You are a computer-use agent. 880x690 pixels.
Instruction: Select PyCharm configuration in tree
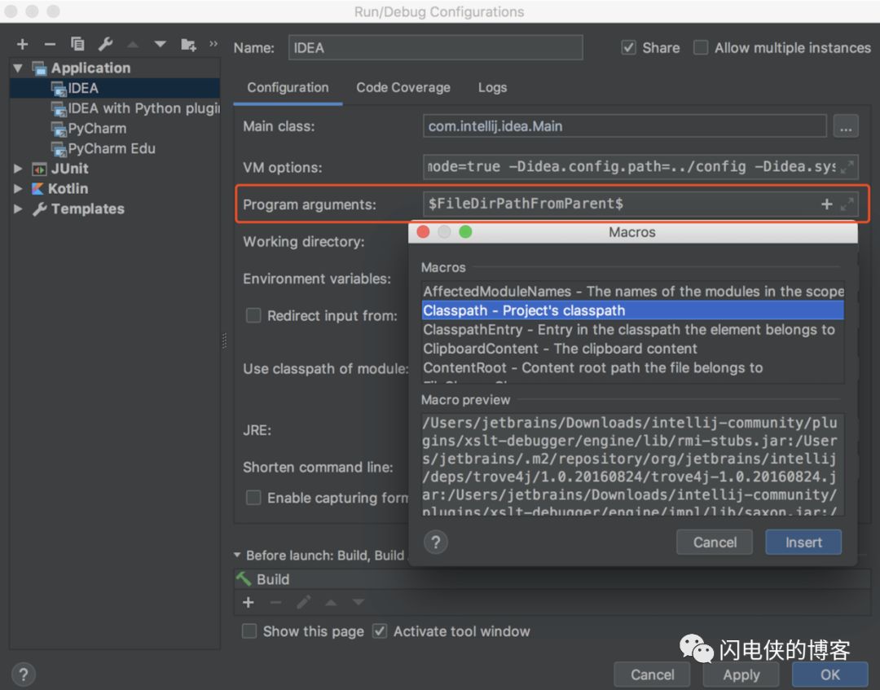click(x=115, y=129)
